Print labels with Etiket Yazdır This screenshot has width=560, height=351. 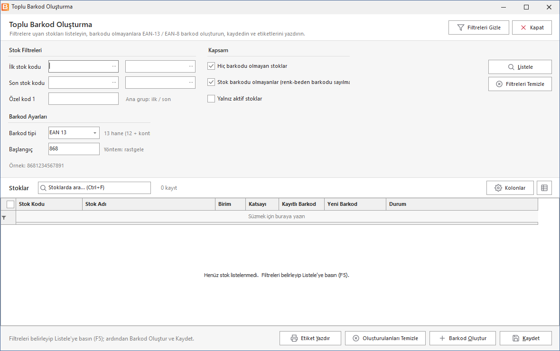point(310,338)
